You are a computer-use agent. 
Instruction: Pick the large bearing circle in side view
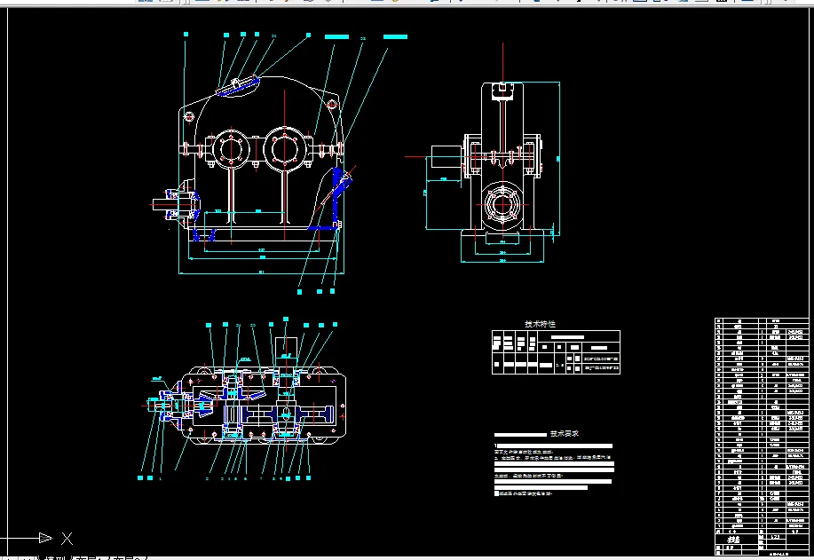(x=502, y=205)
